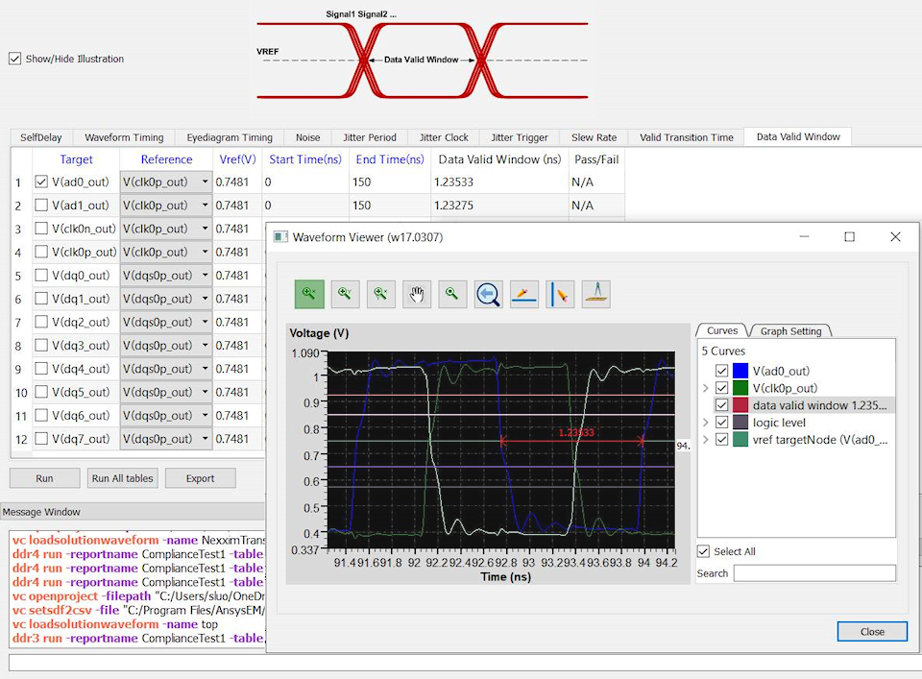
Task: Add a horizontal marker line
Action: 524,294
